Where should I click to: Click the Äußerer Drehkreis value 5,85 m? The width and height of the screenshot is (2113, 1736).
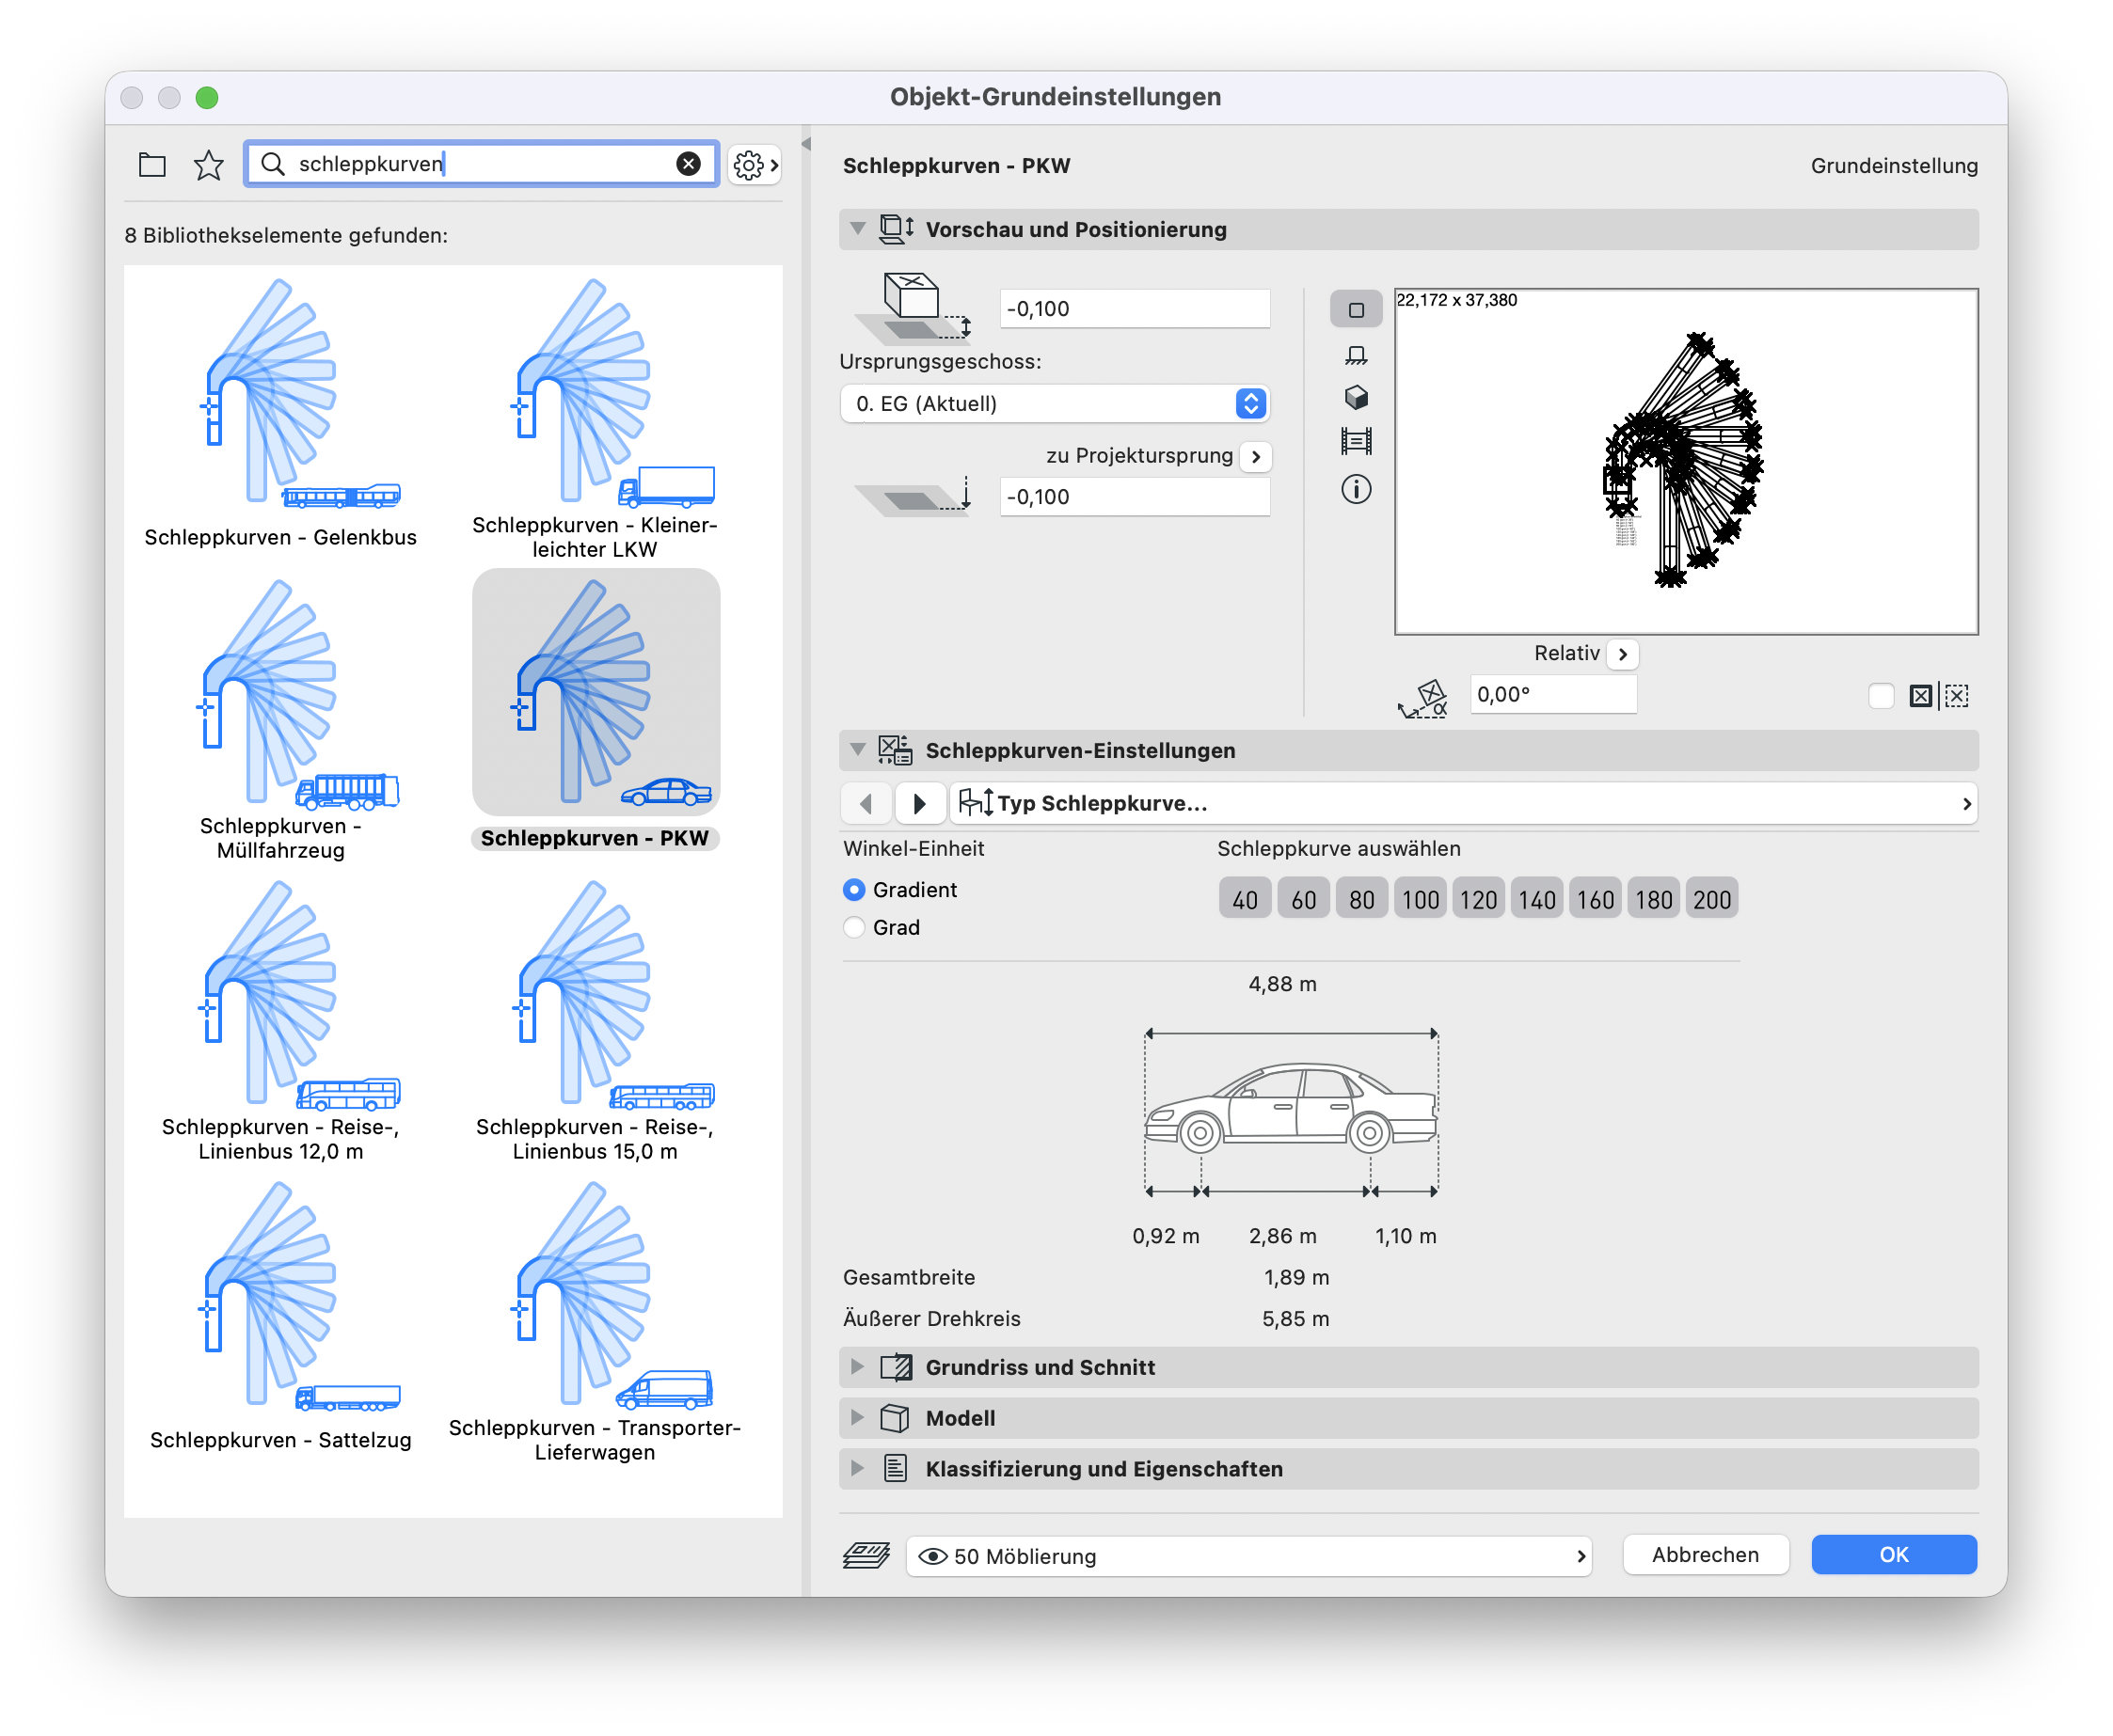(1295, 1319)
